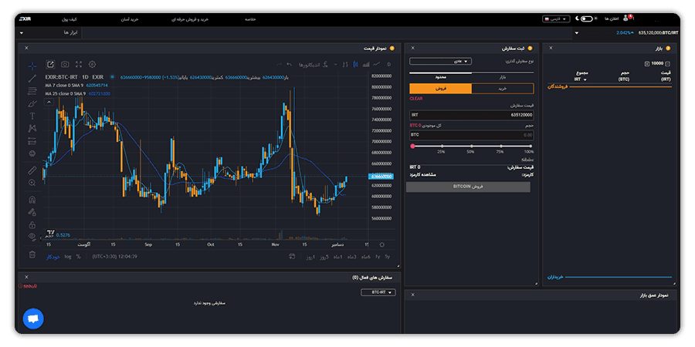Open the order type dropdown
695x347 pixels.
440,61
